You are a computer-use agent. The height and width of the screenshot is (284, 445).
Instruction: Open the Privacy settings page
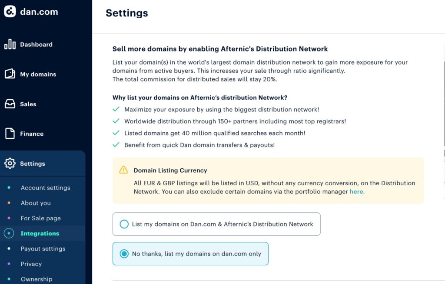click(x=31, y=264)
